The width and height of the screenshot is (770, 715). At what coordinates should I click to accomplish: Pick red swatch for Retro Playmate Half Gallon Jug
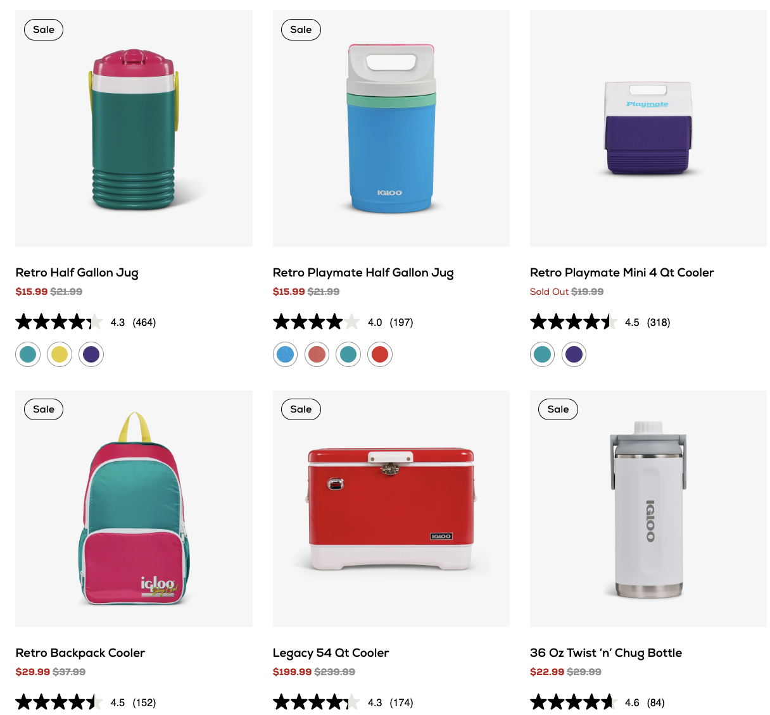[x=380, y=354]
